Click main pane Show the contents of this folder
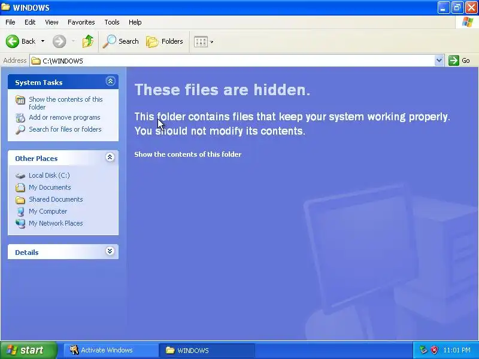This screenshot has width=479, height=359. click(x=188, y=154)
